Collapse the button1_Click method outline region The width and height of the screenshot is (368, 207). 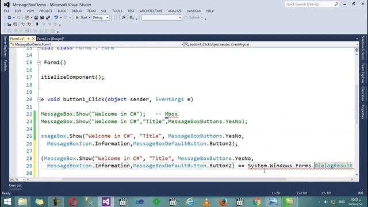click(x=39, y=99)
